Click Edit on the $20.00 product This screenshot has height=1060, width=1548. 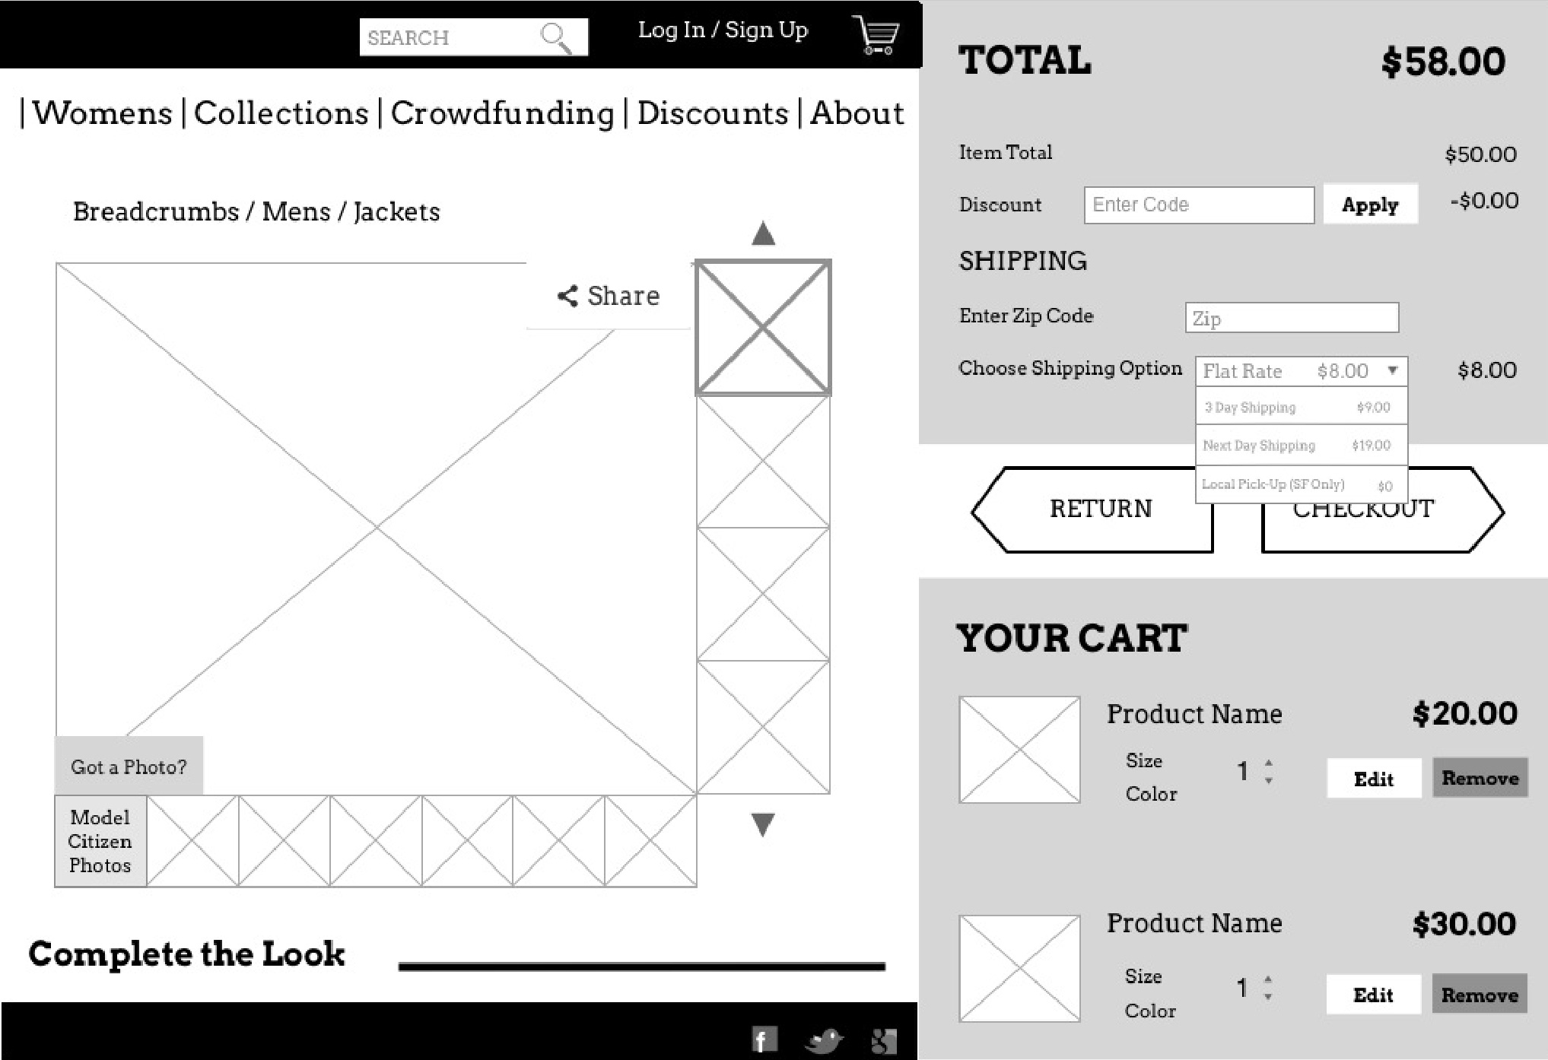coord(1369,778)
